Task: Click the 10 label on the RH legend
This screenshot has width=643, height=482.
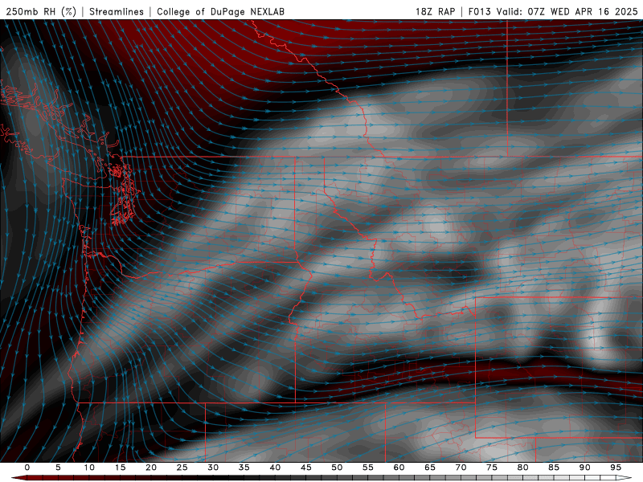Action: tap(89, 468)
